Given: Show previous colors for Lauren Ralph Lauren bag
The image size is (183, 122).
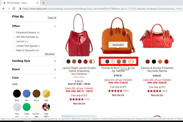Looking at the screenshot, I should [x=64, y=62].
